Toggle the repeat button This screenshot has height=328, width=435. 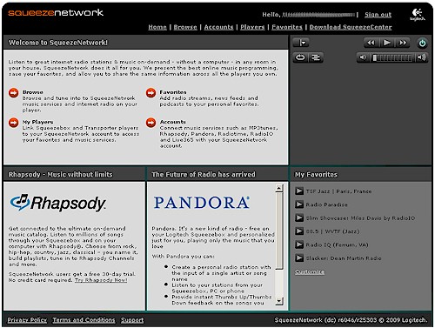tap(300, 57)
